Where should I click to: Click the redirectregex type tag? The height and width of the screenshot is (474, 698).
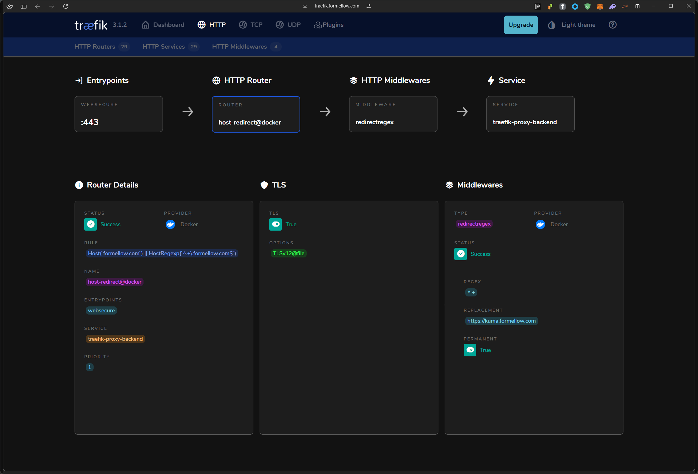pos(474,224)
